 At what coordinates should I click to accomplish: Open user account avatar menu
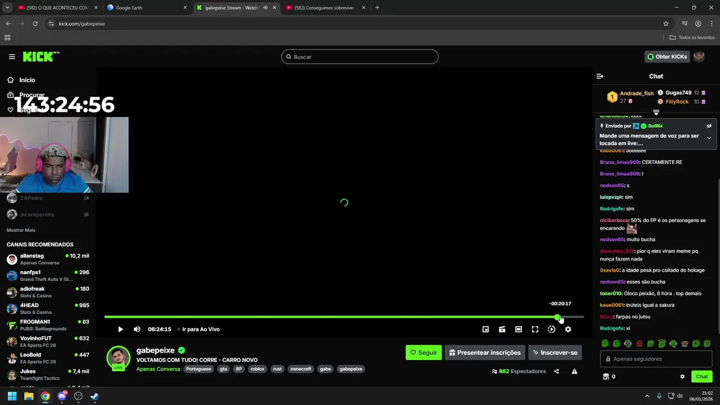pos(699,57)
